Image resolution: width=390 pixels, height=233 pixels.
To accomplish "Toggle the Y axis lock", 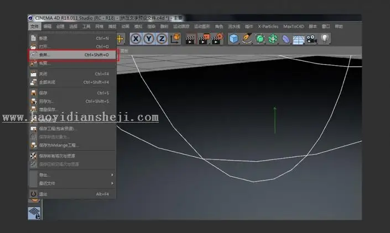I will coord(149,39).
